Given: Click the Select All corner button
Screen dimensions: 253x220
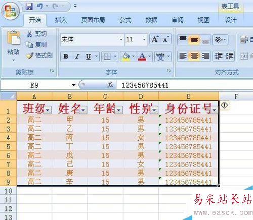Looking at the screenshot, I should click(9, 96).
